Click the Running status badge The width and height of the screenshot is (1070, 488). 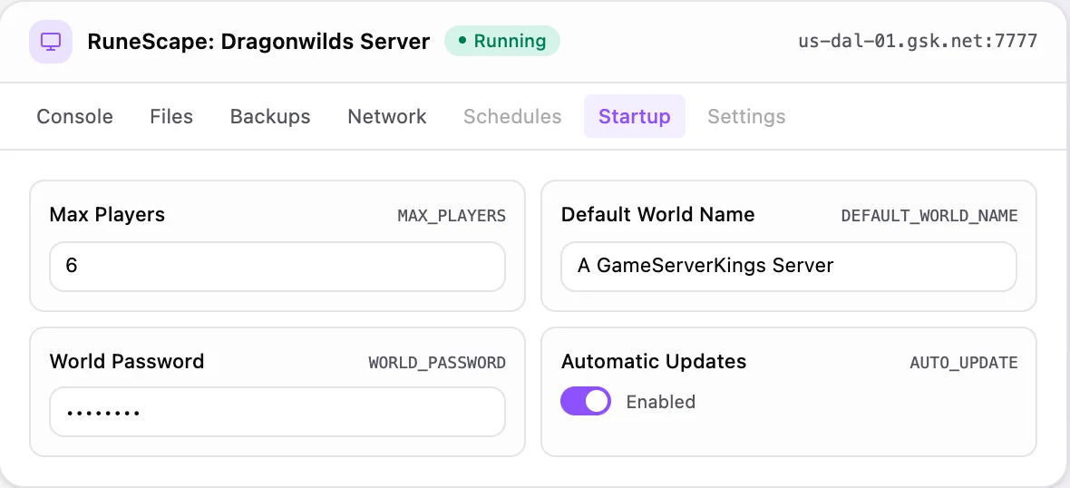click(x=502, y=41)
